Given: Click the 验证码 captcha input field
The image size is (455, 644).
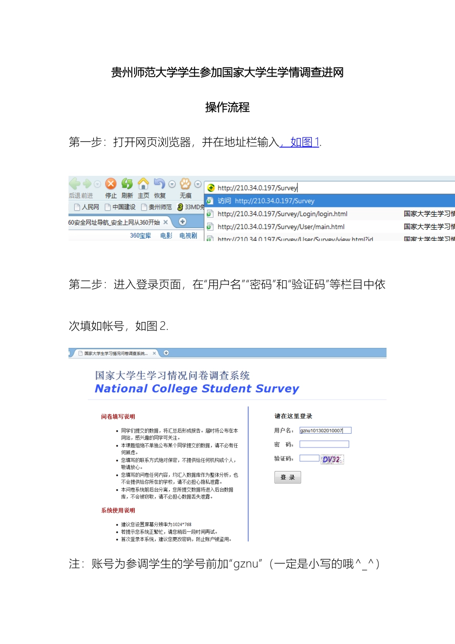Looking at the screenshot, I should 309,458.
